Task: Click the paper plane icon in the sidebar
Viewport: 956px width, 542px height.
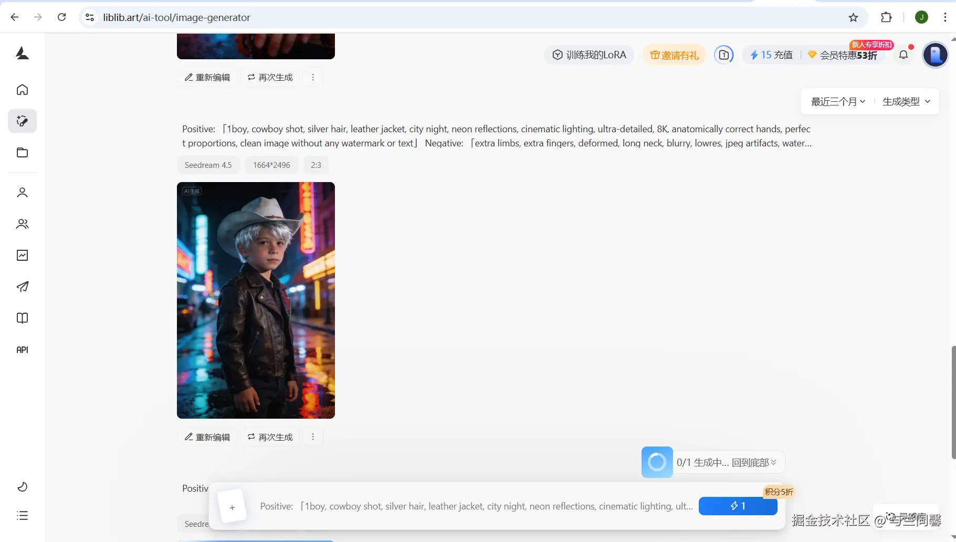Action: tap(22, 287)
